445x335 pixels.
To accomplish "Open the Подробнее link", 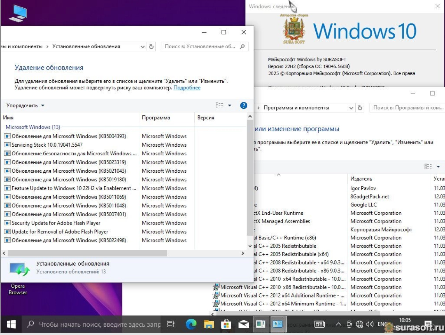I will point(187,88).
